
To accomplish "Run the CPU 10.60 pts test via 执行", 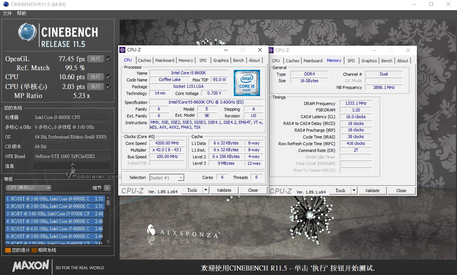I will pos(95,77).
